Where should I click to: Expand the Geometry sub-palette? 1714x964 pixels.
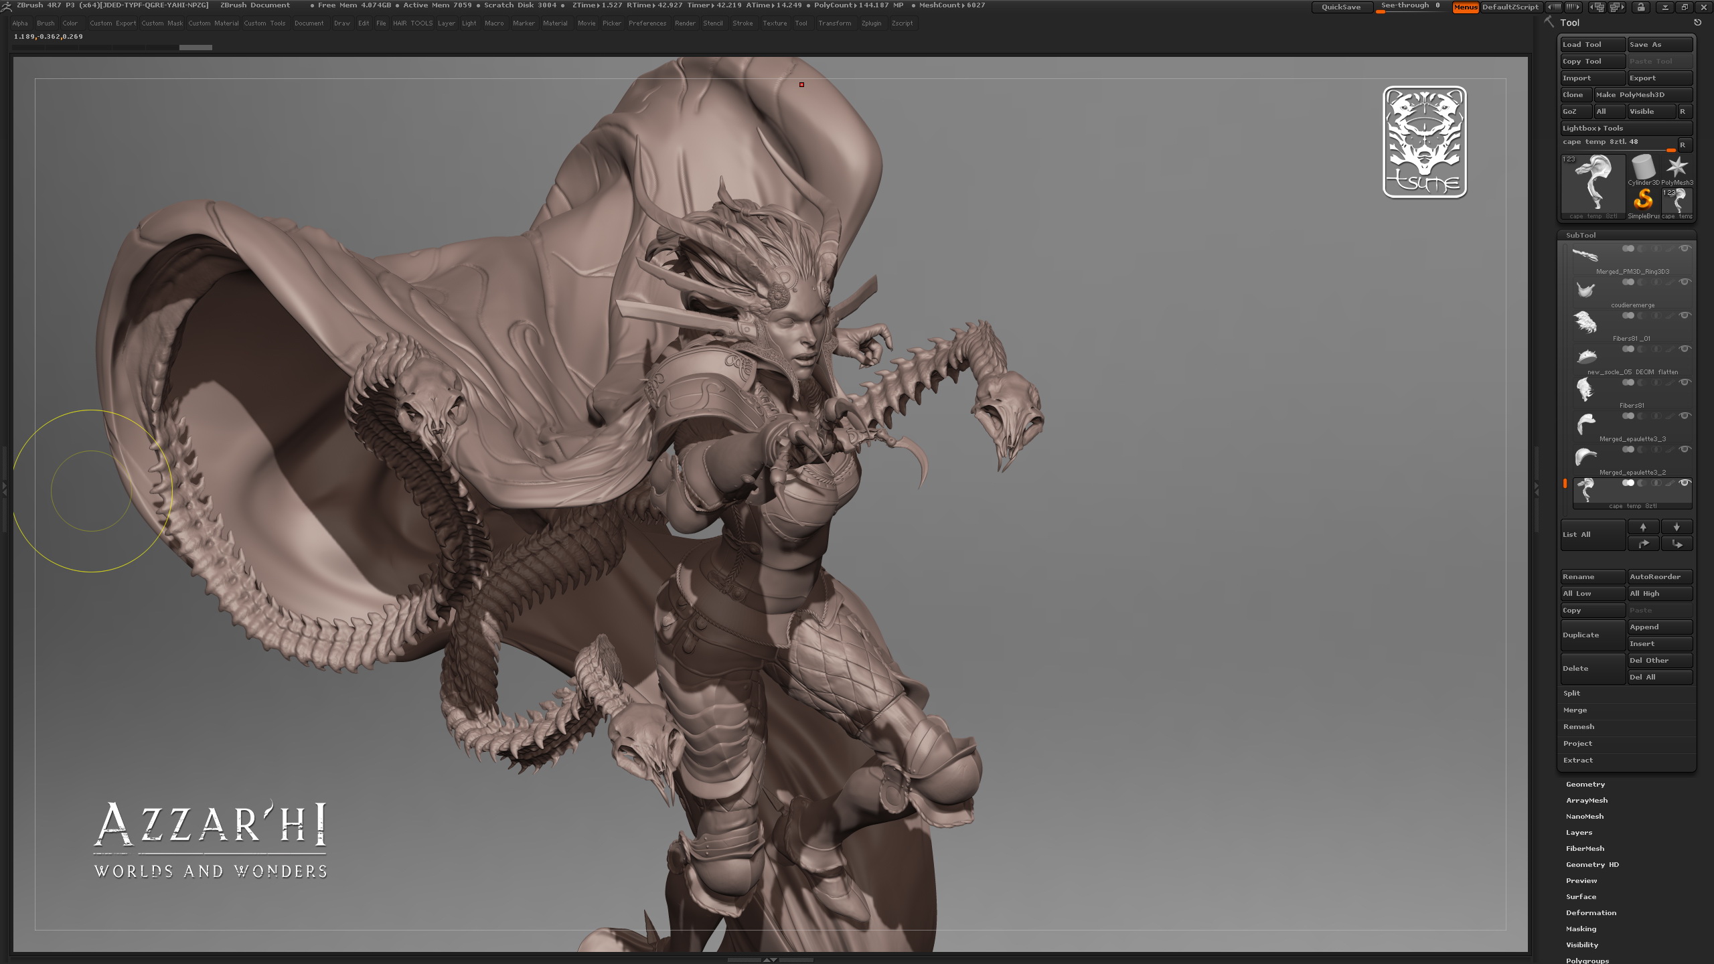[1585, 784]
